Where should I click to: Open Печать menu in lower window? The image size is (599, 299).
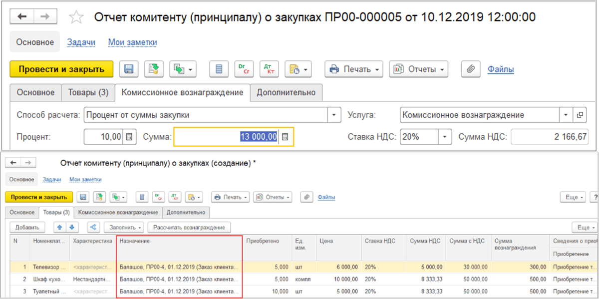230,197
